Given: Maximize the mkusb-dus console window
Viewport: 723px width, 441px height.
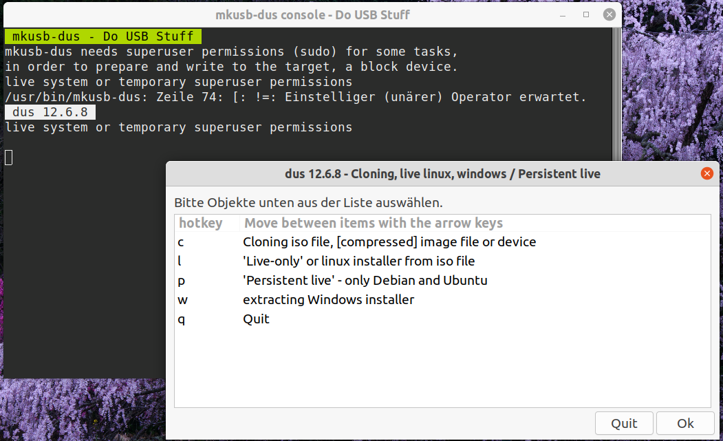Looking at the screenshot, I should click(587, 14).
